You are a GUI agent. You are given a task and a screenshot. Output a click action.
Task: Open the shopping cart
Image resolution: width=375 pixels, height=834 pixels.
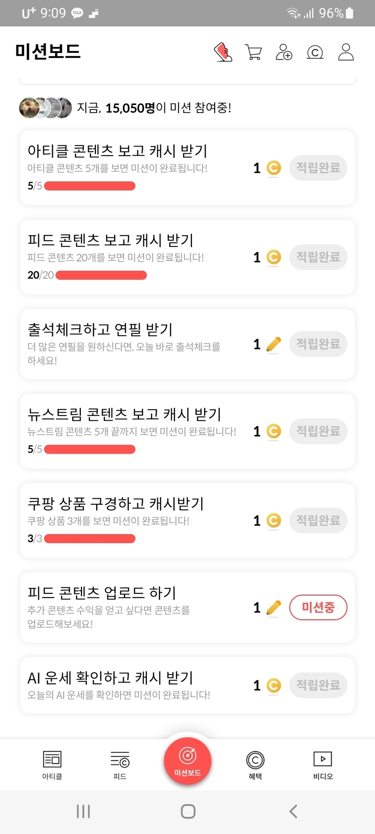pos(253,52)
